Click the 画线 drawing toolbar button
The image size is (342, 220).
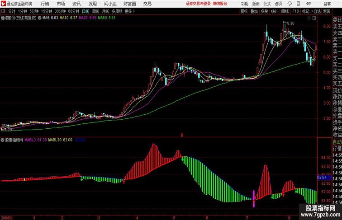coord(285,11)
